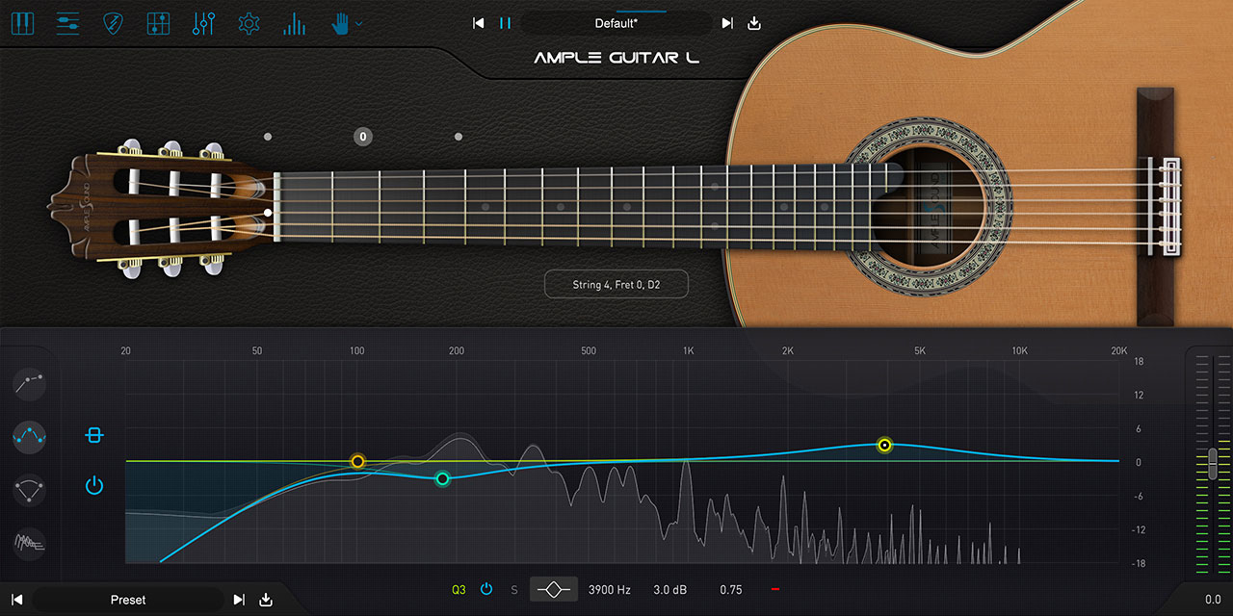Viewport: 1233px width, 616px height.
Task: Open the tab grid icon
Action: coord(158,23)
